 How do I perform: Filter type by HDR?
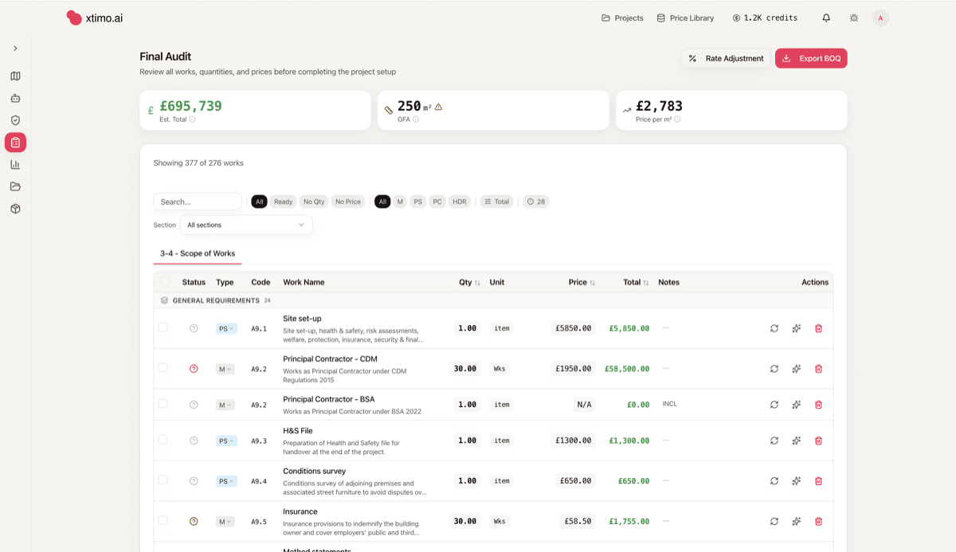tap(460, 202)
